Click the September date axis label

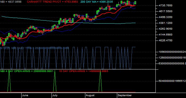pos(125,95)
